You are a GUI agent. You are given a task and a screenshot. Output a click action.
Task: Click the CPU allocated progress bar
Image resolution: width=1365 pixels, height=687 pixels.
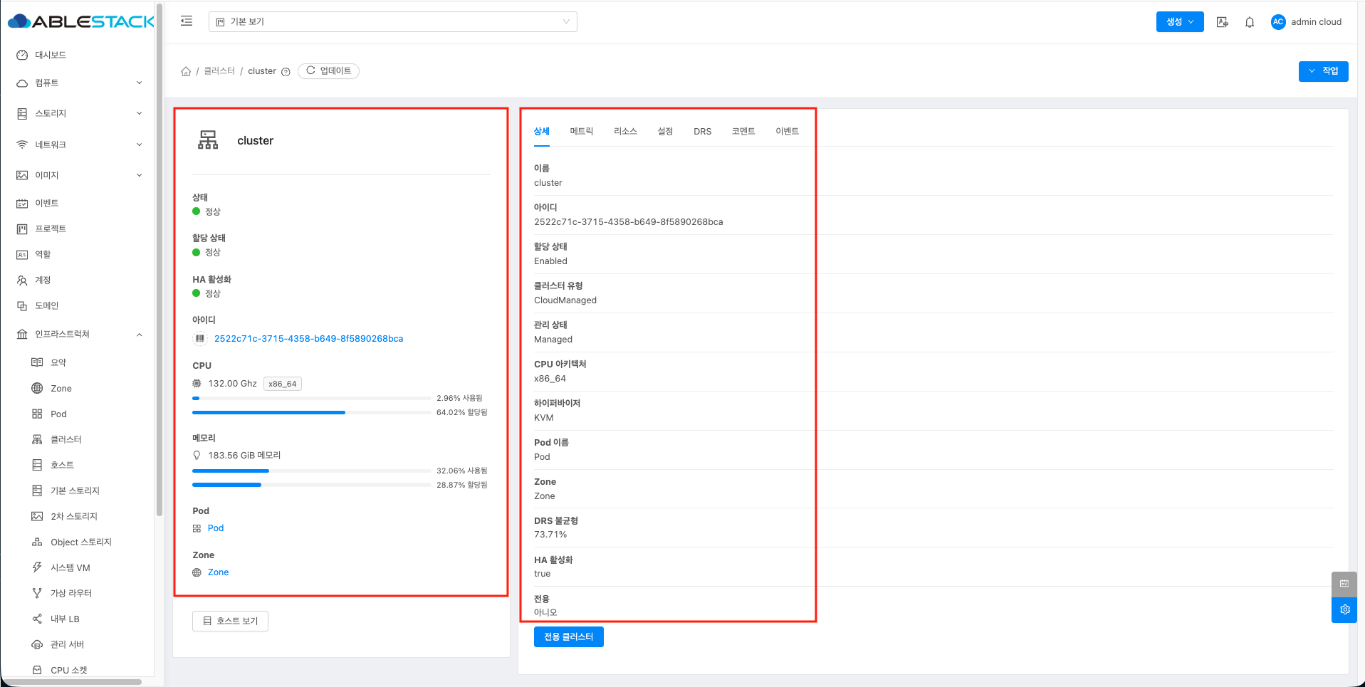point(311,412)
